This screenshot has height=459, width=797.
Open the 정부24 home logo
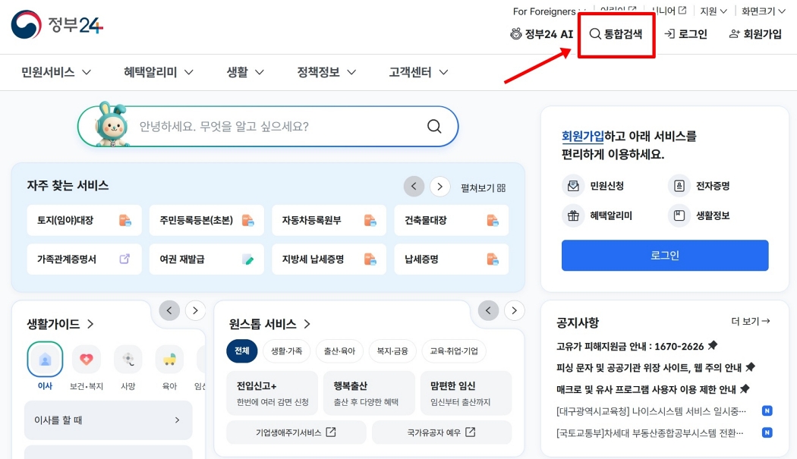pos(57,24)
